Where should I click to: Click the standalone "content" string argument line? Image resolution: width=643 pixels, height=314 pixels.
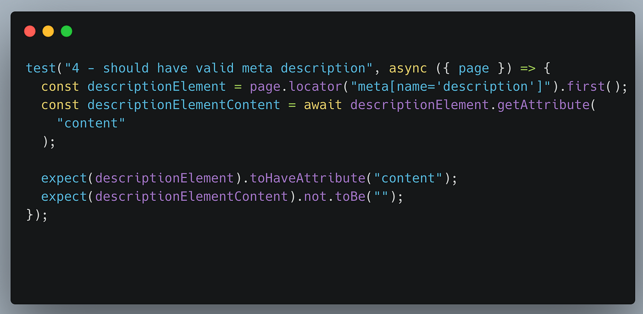tap(91, 123)
